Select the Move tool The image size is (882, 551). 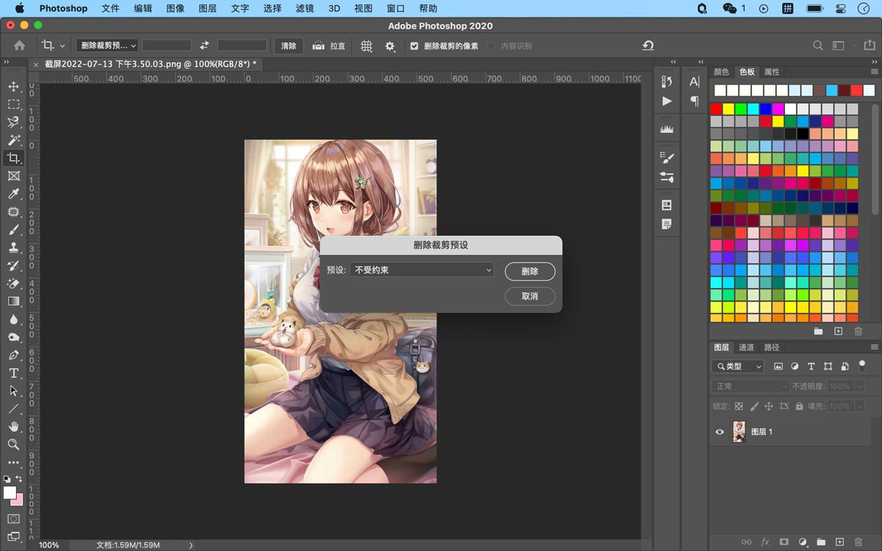coord(13,87)
